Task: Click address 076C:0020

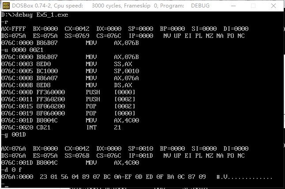Action: (17, 127)
